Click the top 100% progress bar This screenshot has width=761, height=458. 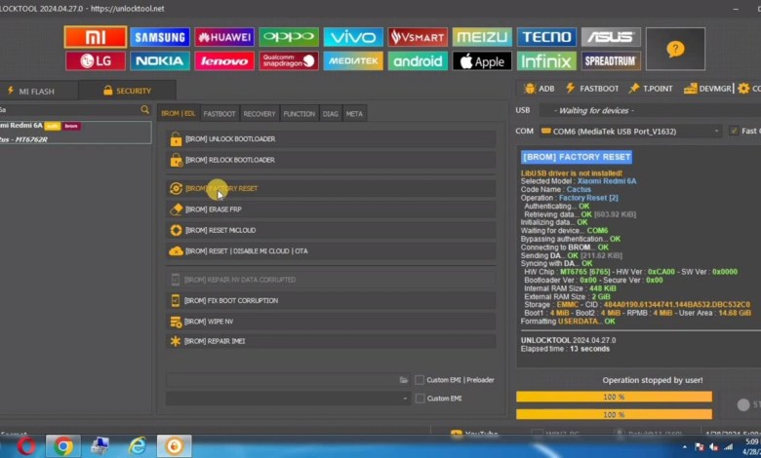point(613,397)
